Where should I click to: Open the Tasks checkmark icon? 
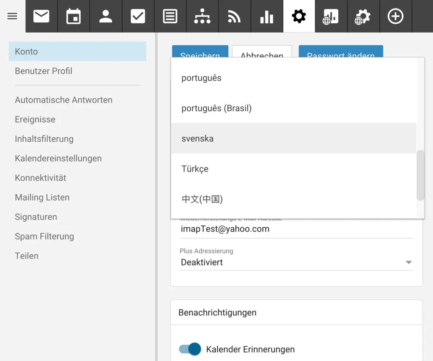pos(138,17)
